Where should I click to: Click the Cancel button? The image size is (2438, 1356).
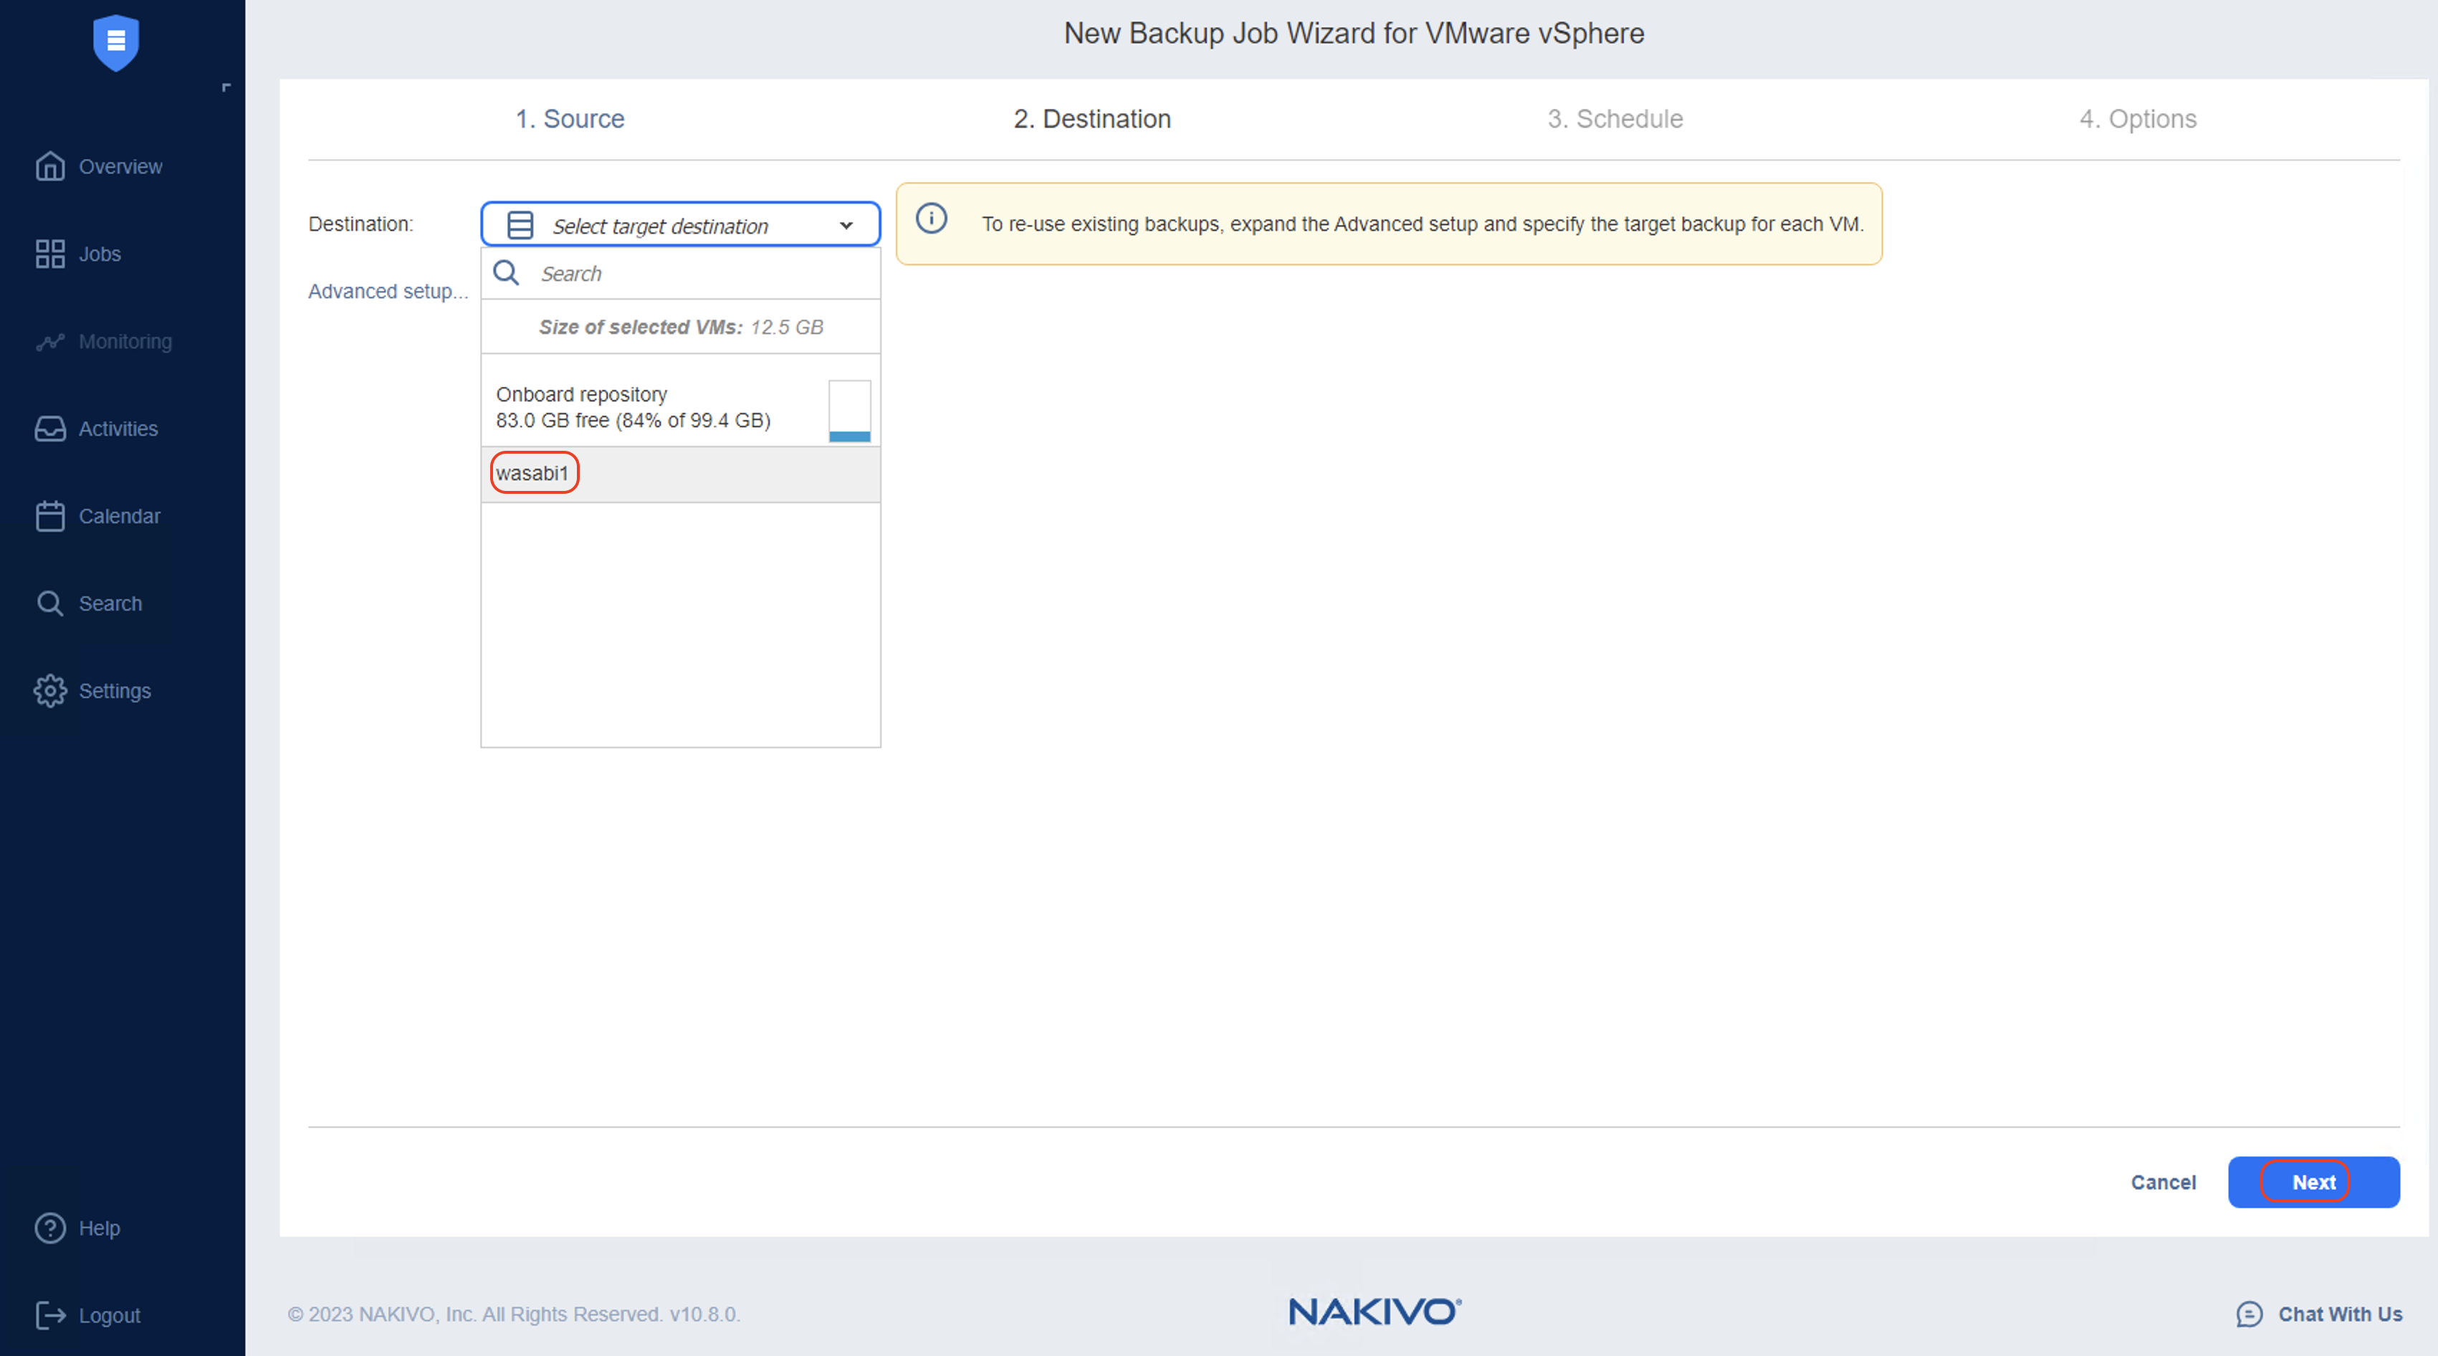click(x=2163, y=1182)
